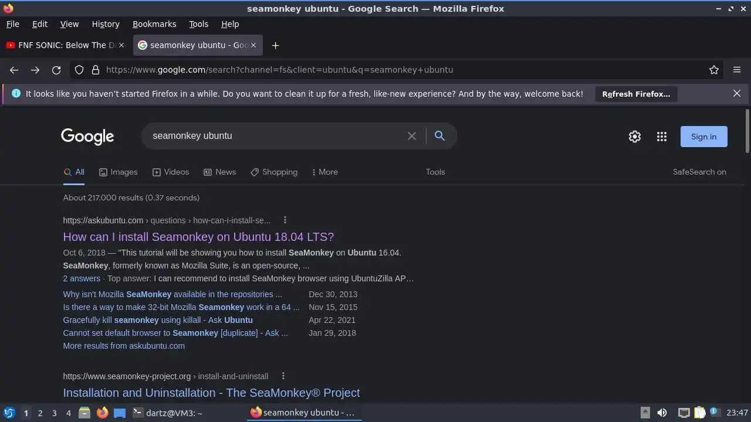
Task: Open the update notifier tray icon
Action: pyautogui.click(x=715, y=413)
